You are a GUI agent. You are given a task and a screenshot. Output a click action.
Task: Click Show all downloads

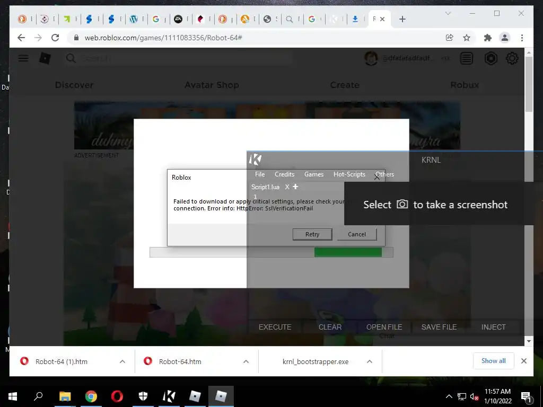[494, 361]
